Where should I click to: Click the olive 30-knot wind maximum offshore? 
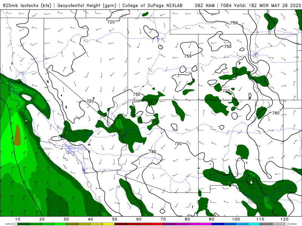tap(17, 135)
